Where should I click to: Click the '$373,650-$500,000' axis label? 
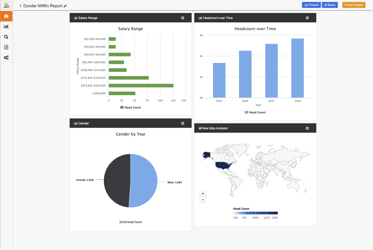[x=93, y=86]
